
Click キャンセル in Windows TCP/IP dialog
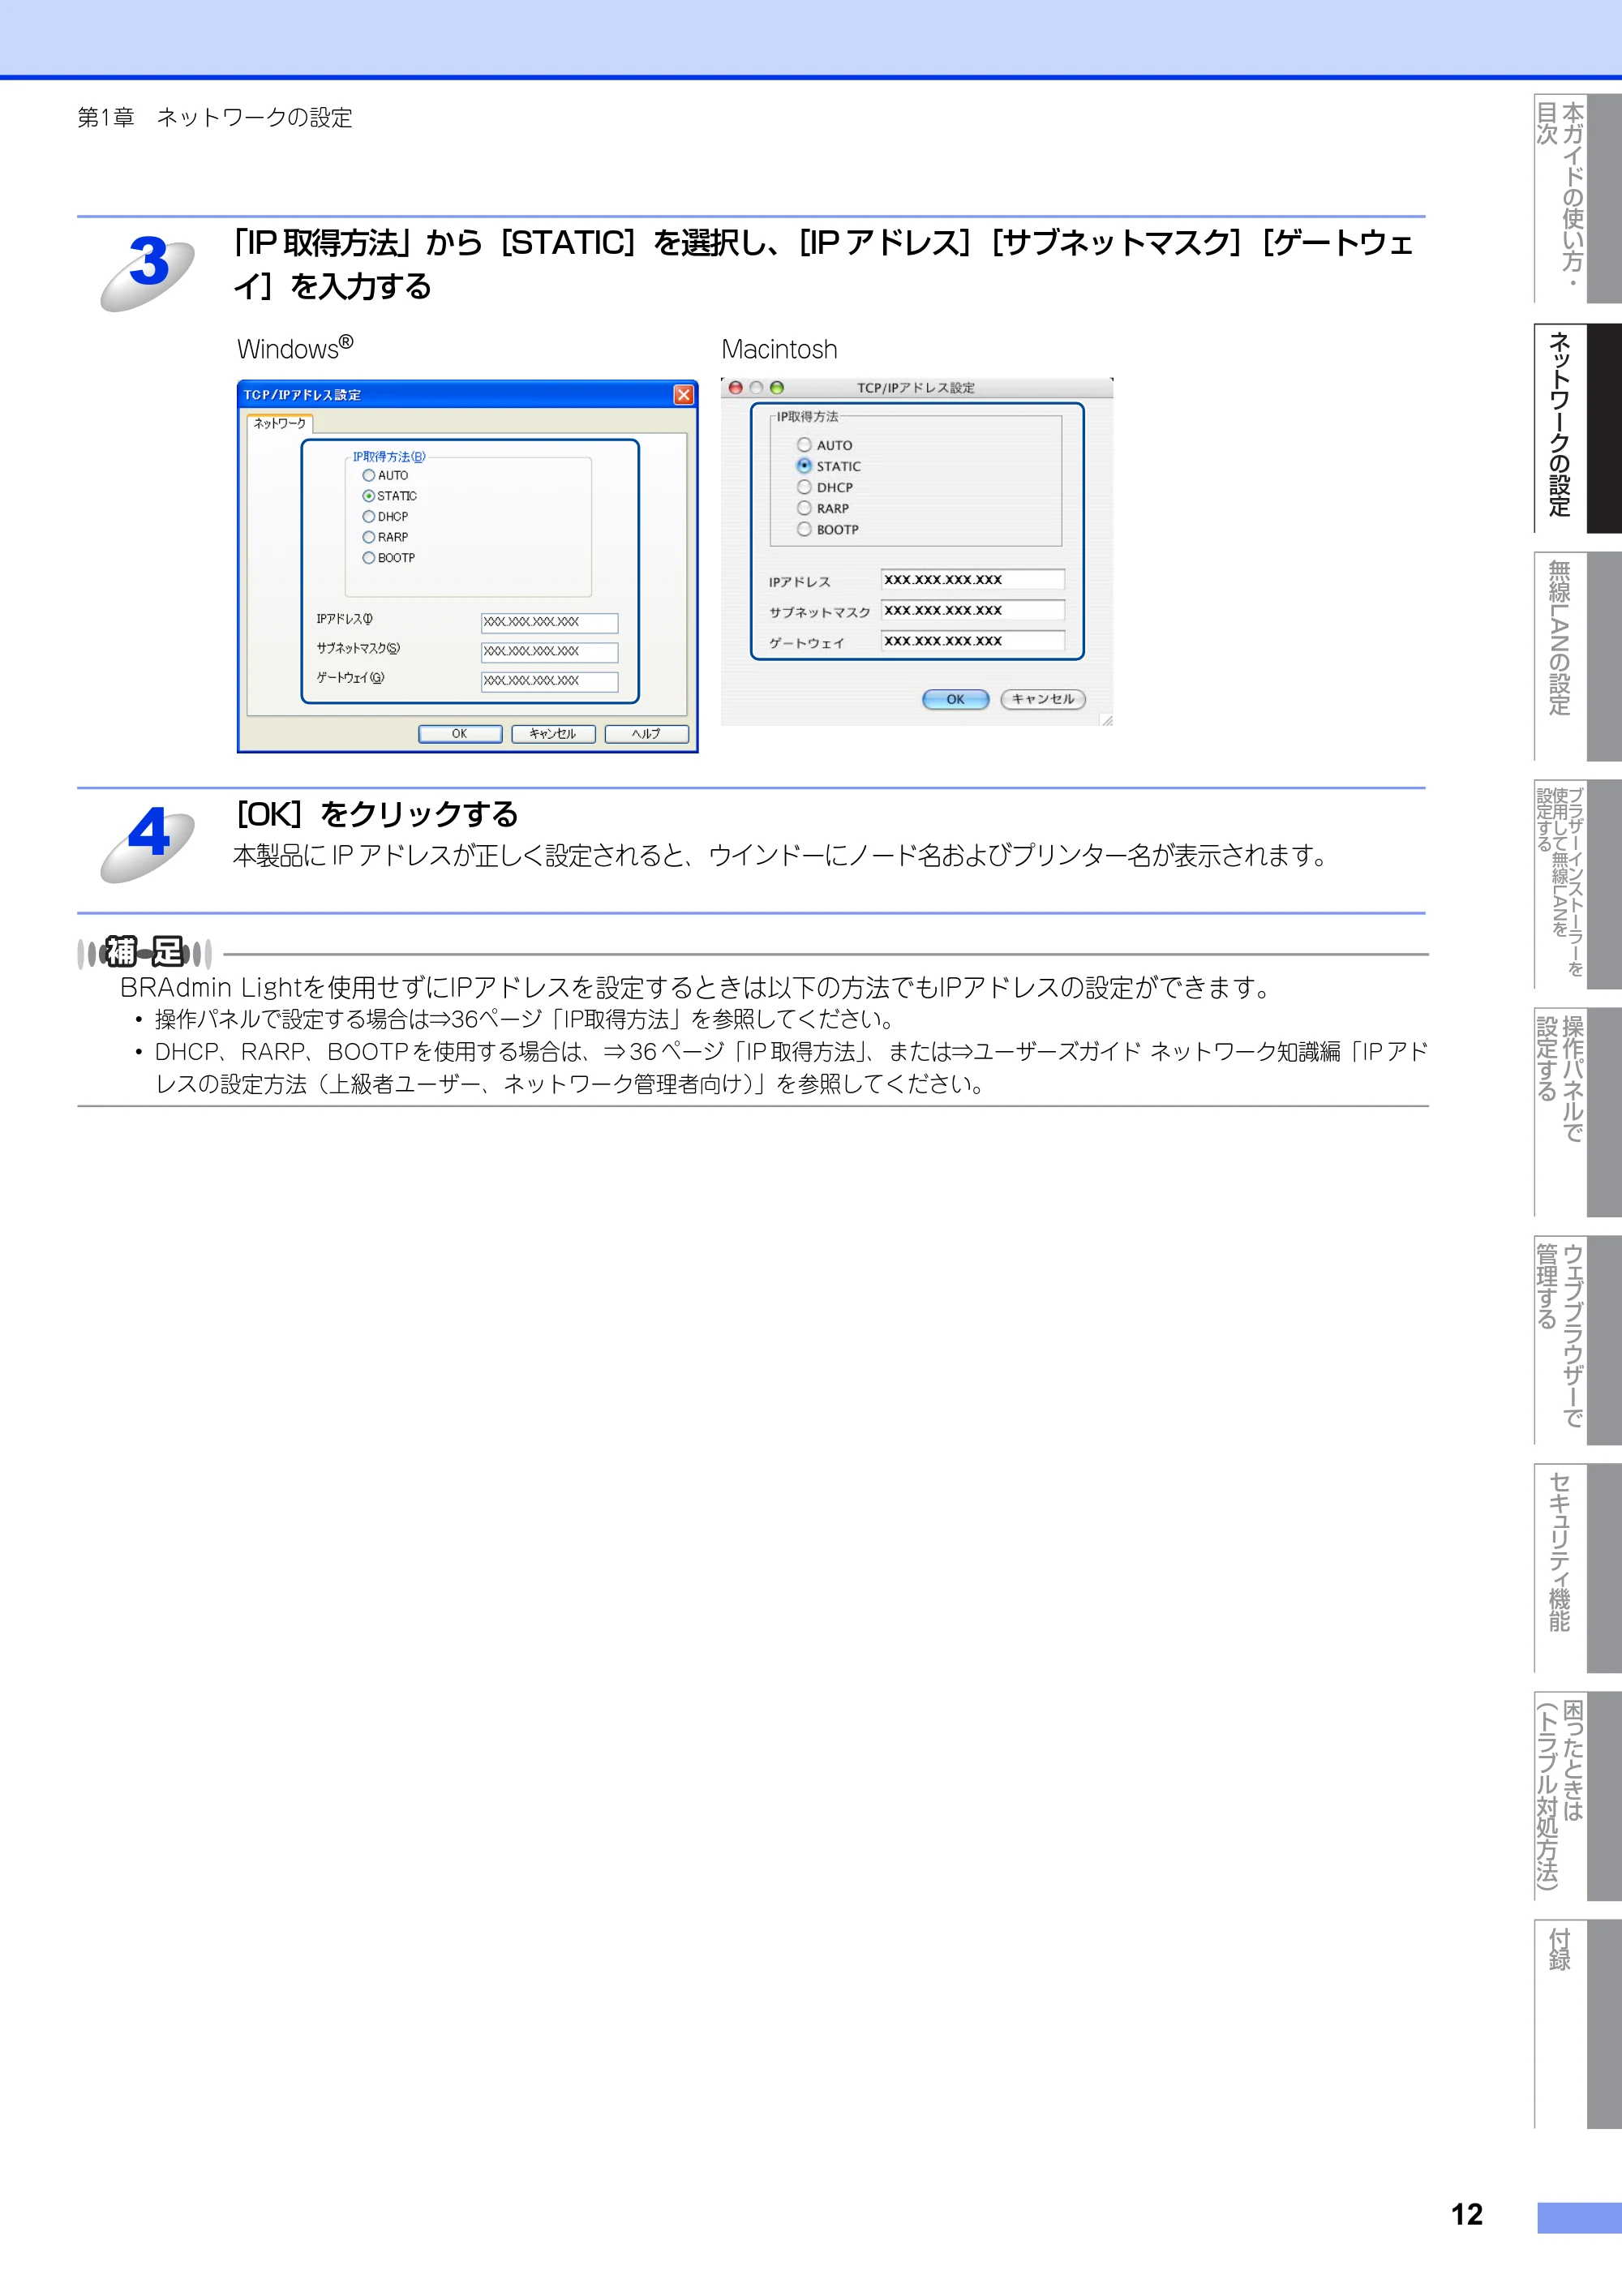[x=553, y=734]
